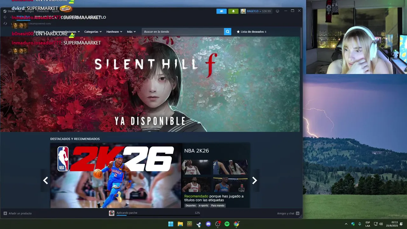Open the Amigos menu
Image resolution: width=407 pixels, height=229 pixels.
point(29,11)
